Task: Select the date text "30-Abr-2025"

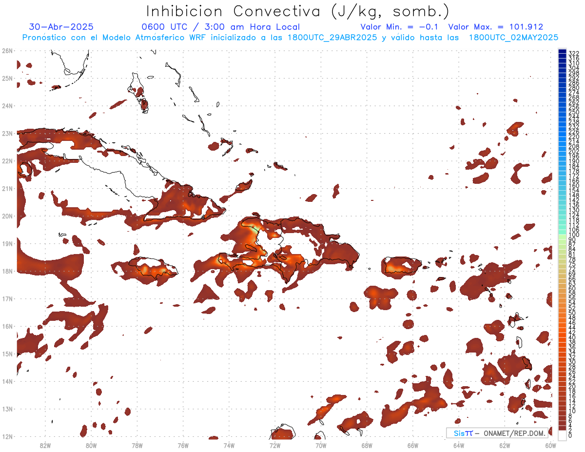Action: pos(61,27)
